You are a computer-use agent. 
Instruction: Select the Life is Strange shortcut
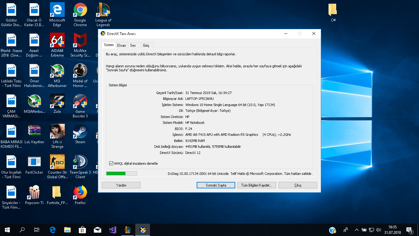point(57,136)
